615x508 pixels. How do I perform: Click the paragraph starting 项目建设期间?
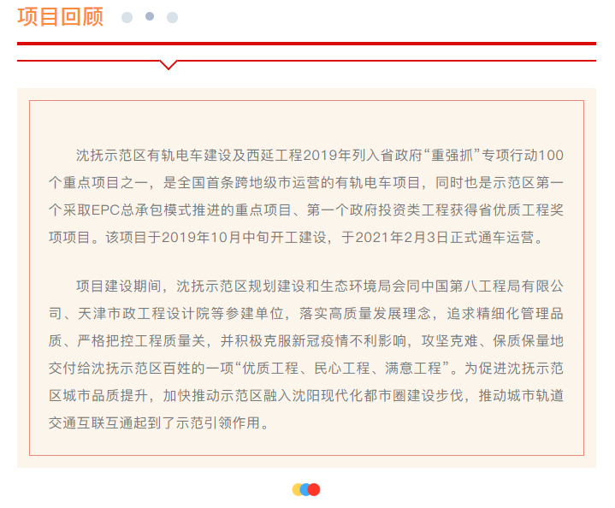(306, 354)
